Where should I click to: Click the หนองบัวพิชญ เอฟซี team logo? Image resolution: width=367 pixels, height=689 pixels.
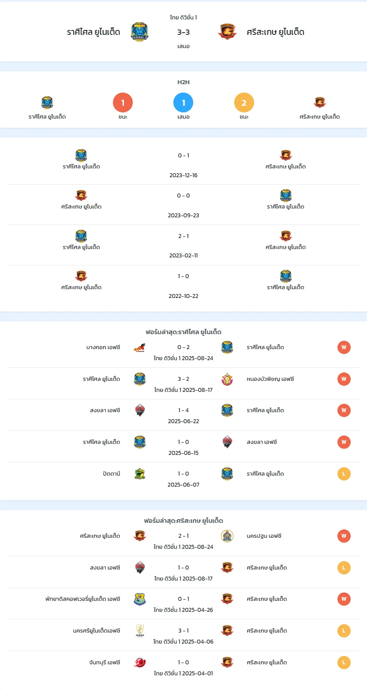click(227, 379)
